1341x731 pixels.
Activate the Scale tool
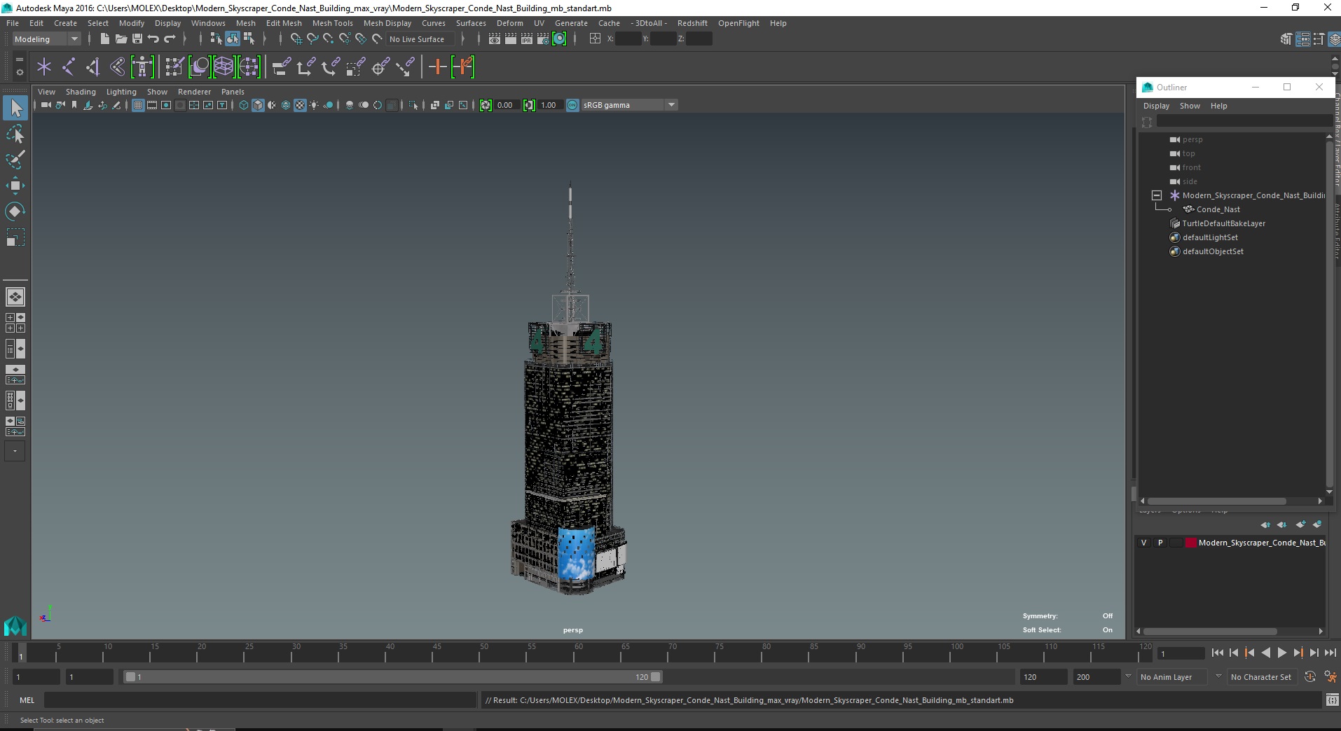point(15,237)
